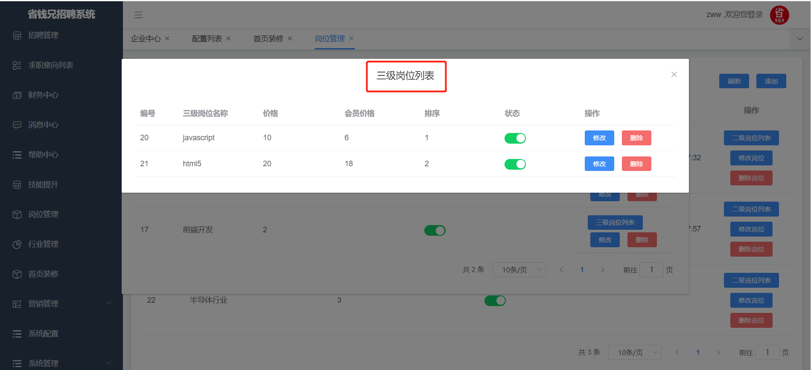Close the 首页装修 tab using X icon
The width and height of the screenshot is (811, 370).
(x=290, y=38)
